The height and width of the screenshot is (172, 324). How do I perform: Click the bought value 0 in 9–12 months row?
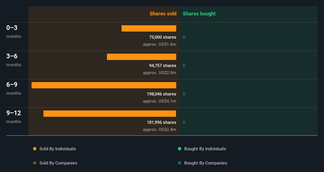(x=184, y=122)
